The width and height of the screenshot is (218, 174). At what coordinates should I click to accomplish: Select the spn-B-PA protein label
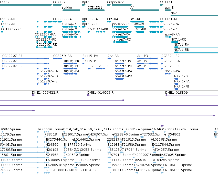click(173, 71)
